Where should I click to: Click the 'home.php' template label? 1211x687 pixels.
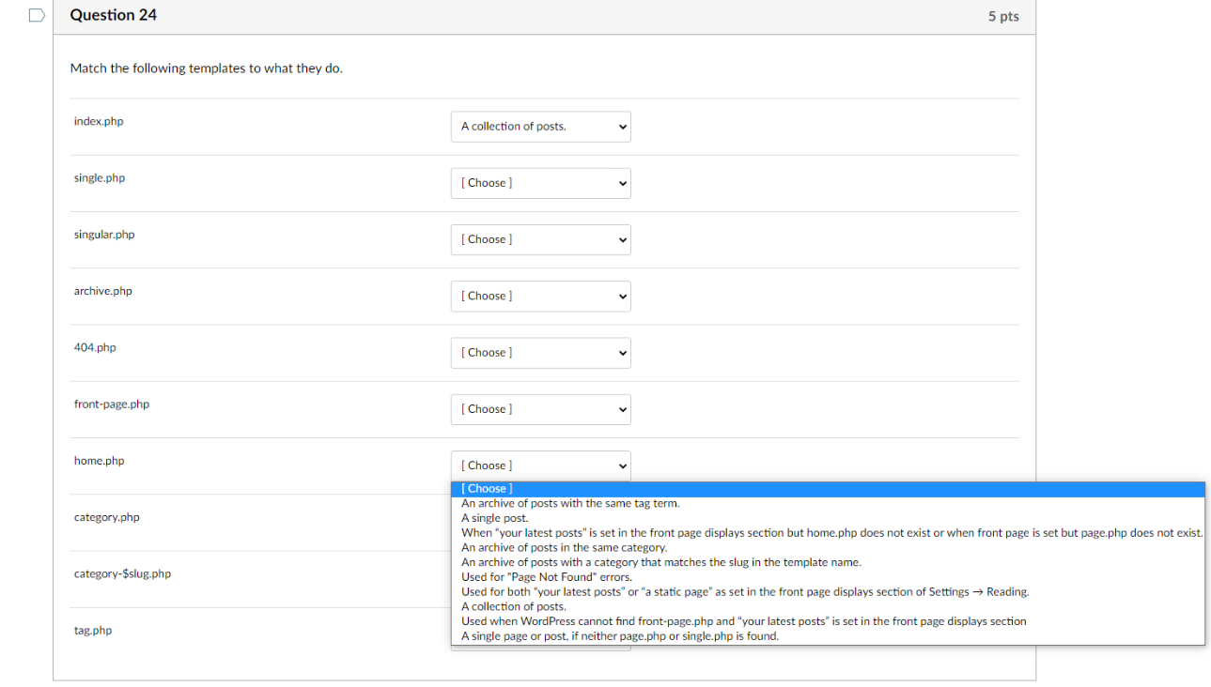click(x=99, y=461)
